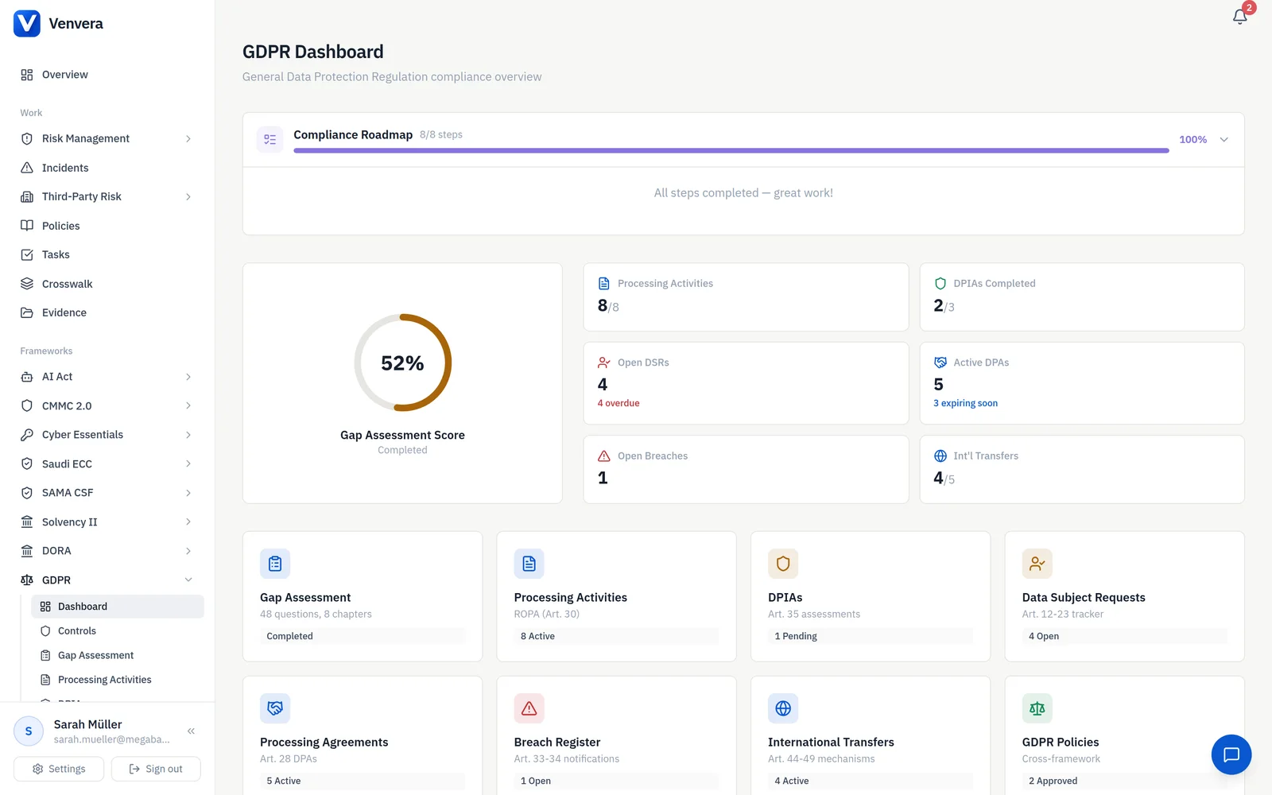
Task: Expand the Third-Party Risk submenu
Action: 188,196
